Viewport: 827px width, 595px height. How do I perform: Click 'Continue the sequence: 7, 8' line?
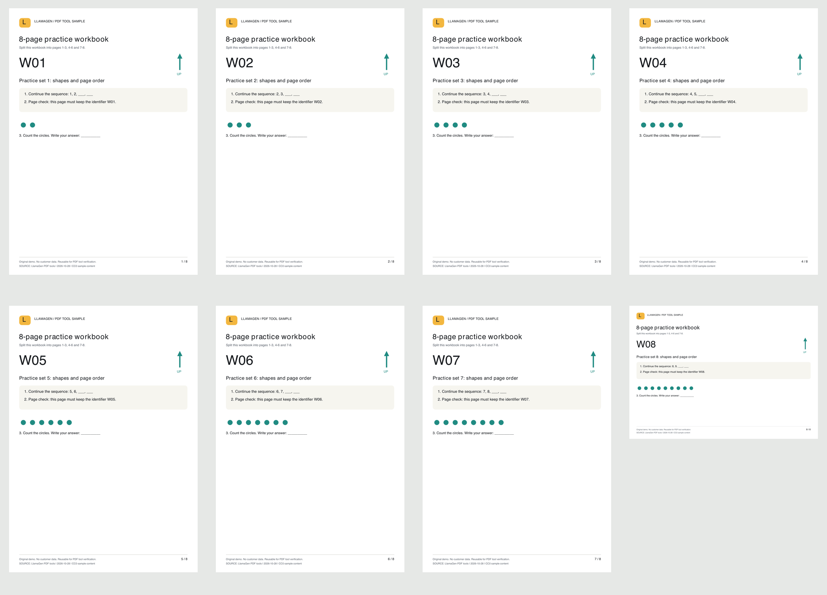coord(472,392)
